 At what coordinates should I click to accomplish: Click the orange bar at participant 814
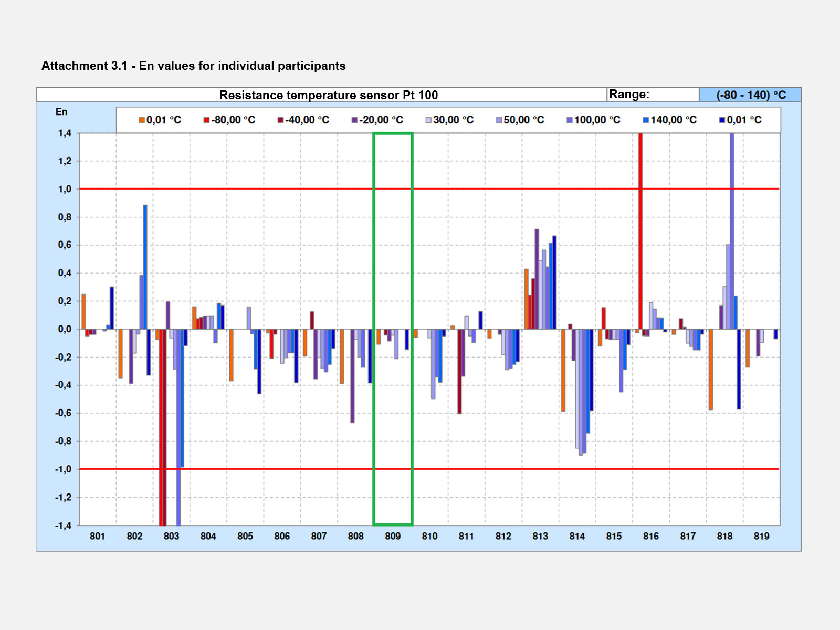tap(563, 370)
